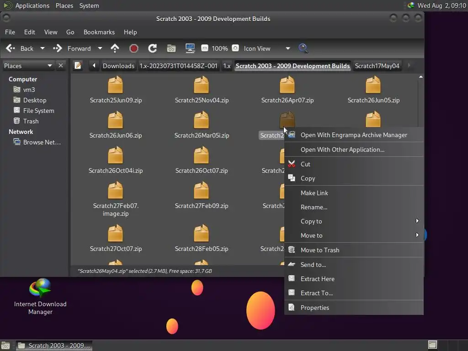Select the Downloads path button
Viewport: 468px width, 351px height.
[118, 66]
